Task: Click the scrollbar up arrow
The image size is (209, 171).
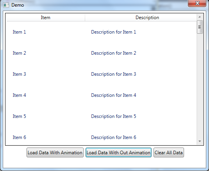Action: [200, 17]
